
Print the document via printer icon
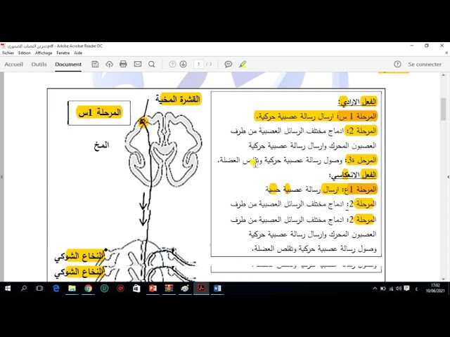coord(123,64)
